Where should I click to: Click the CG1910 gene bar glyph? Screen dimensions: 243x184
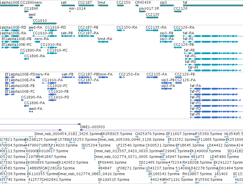(x=45, y=23)
